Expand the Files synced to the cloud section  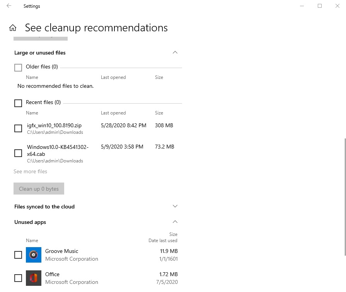(175, 206)
